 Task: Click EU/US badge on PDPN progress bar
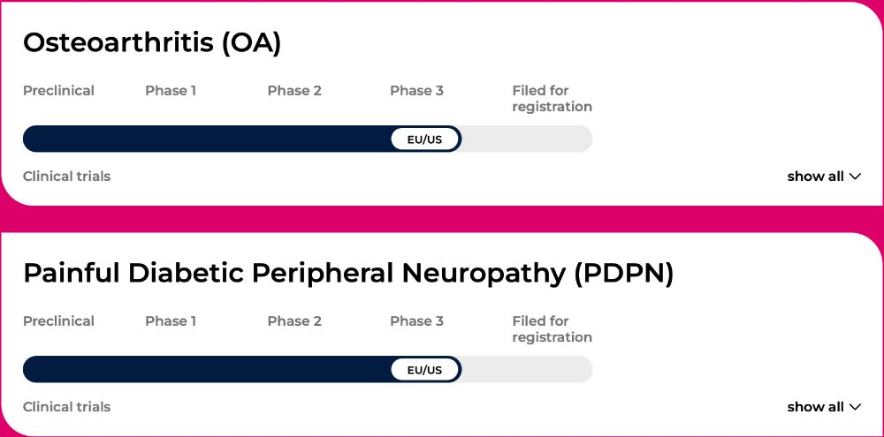tap(424, 370)
